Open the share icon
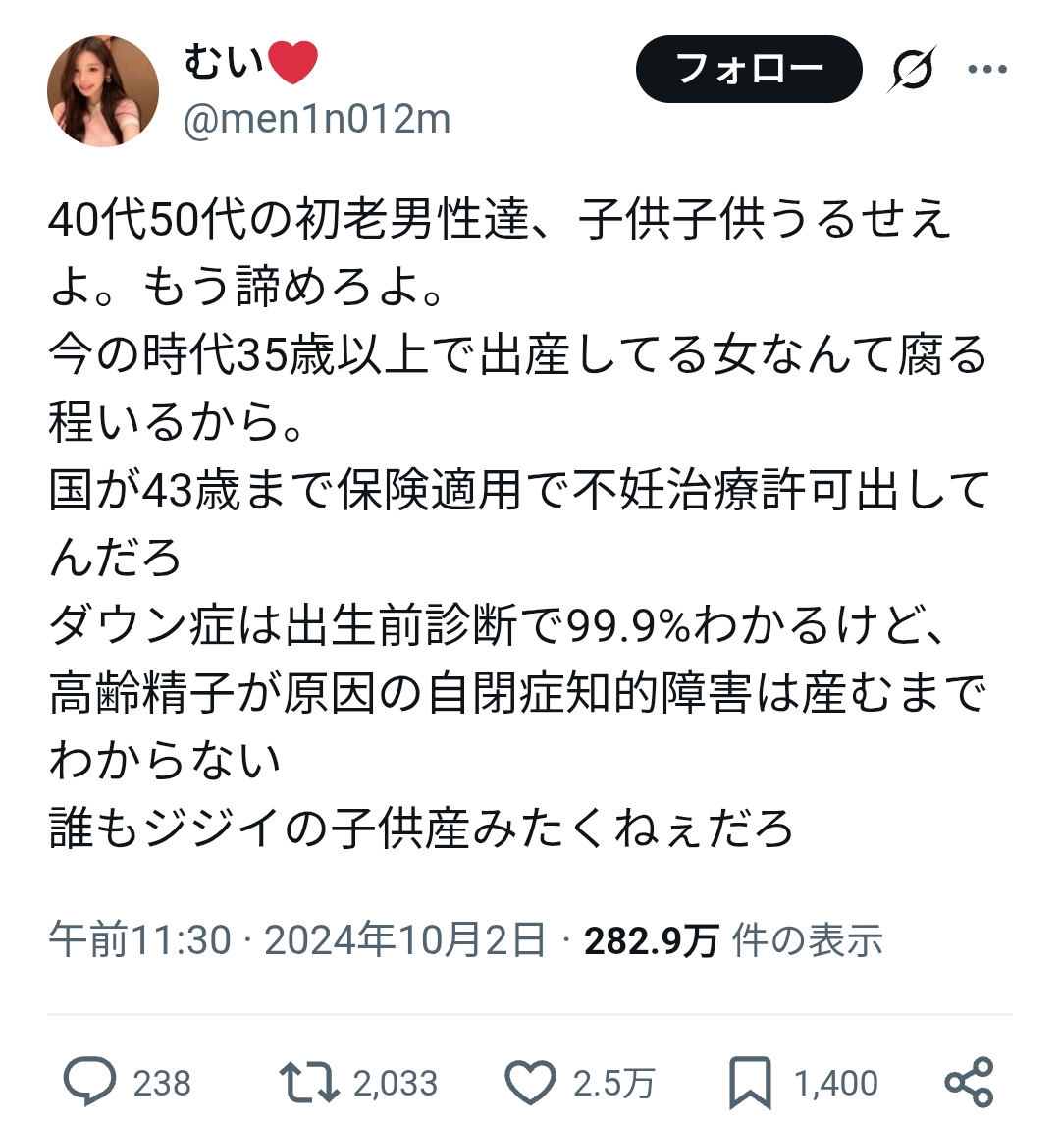 click(x=969, y=1082)
